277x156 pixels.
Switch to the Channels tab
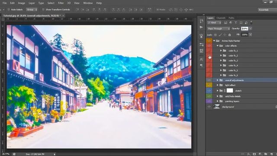221,18
